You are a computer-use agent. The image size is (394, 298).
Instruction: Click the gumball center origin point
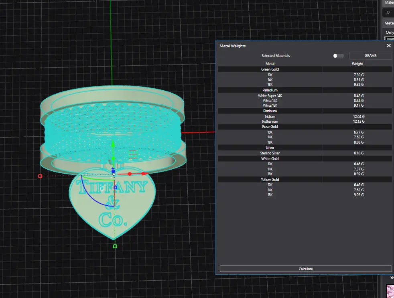114,174
